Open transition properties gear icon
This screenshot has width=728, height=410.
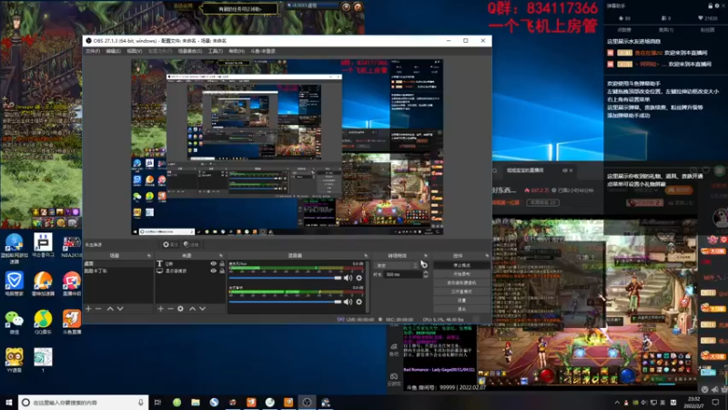point(424,264)
